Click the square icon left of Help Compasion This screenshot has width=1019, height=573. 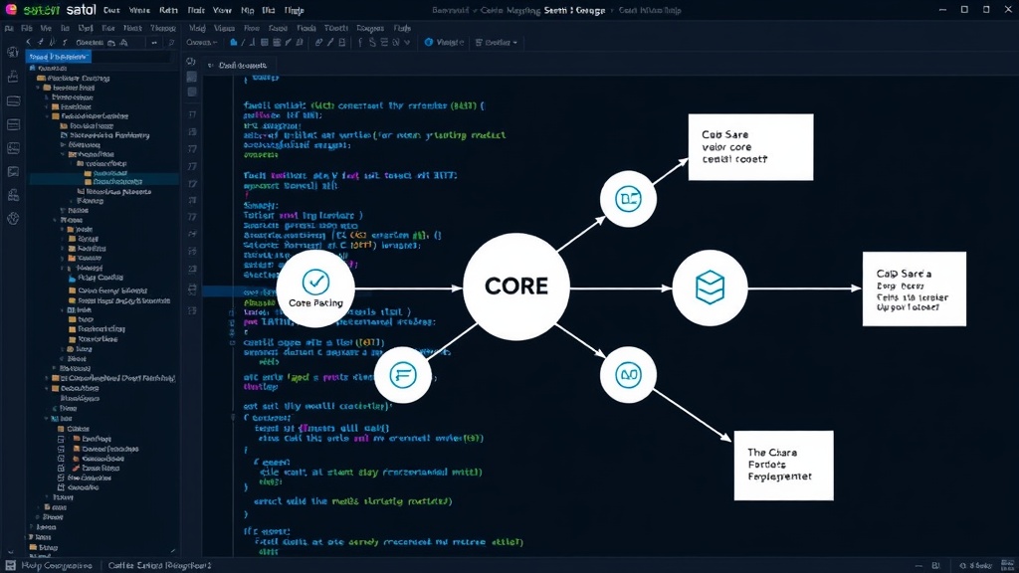pos(10,566)
